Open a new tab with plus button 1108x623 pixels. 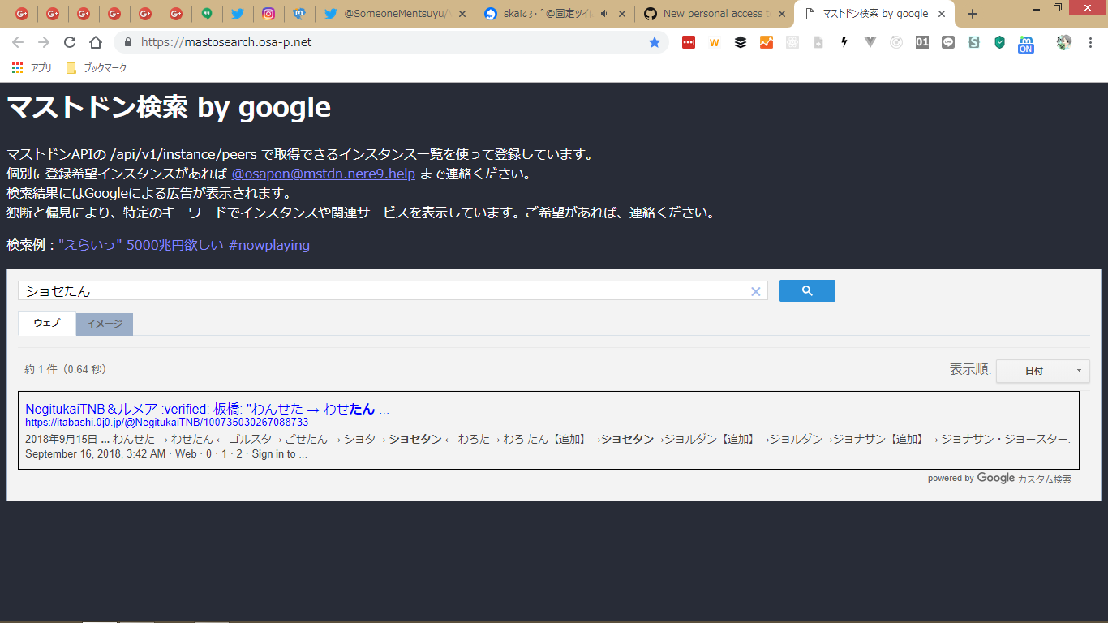point(973,14)
